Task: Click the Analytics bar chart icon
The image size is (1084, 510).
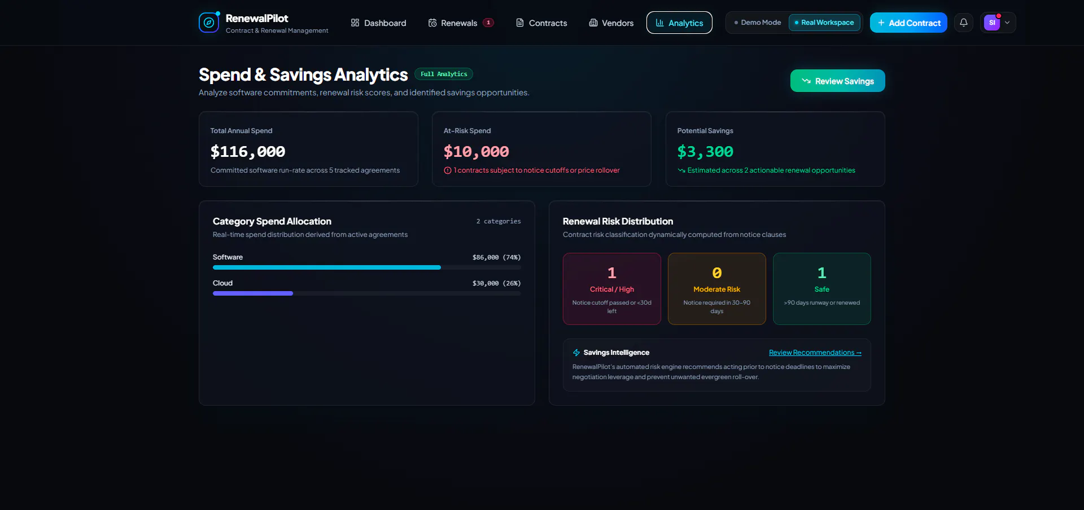Action: (x=659, y=23)
